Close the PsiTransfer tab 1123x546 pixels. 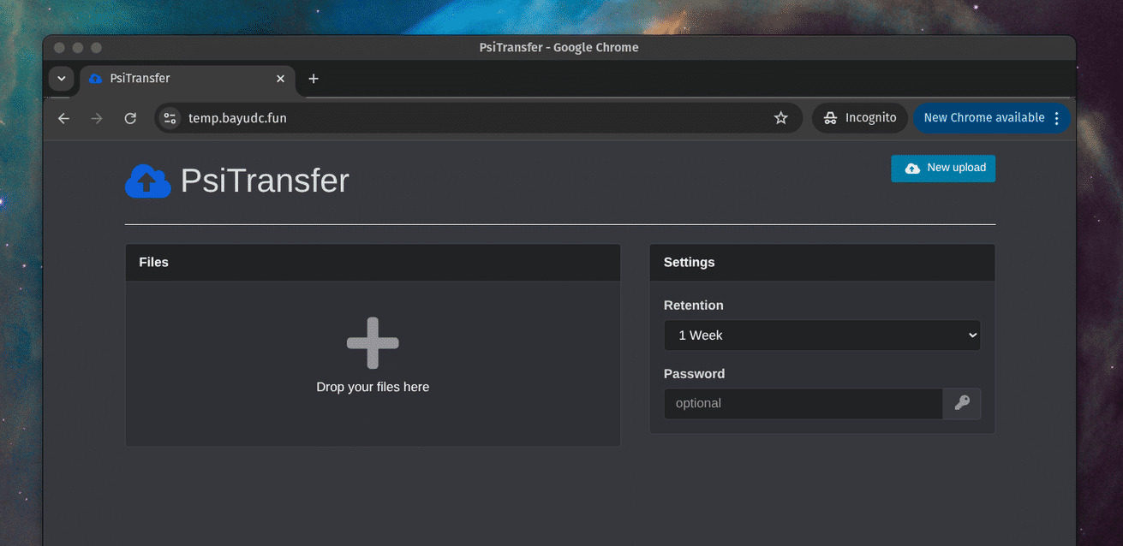[280, 79]
